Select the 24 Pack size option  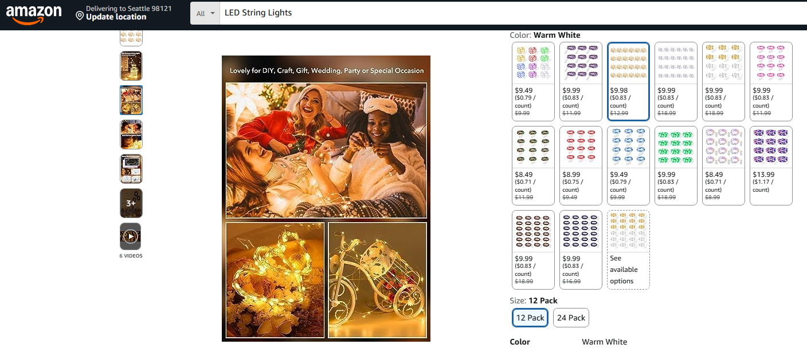tap(571, 318)
